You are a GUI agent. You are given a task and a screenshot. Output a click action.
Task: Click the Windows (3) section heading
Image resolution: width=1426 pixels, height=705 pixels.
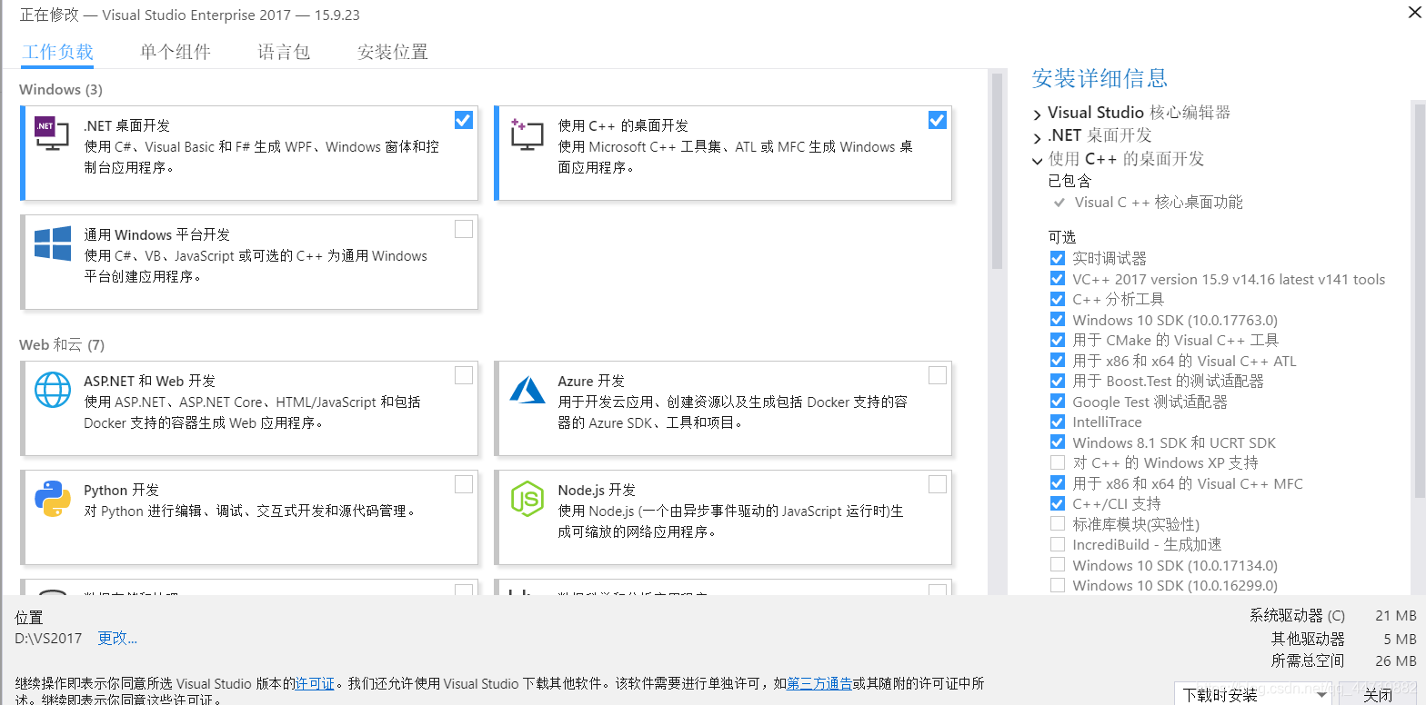point(61,89)
